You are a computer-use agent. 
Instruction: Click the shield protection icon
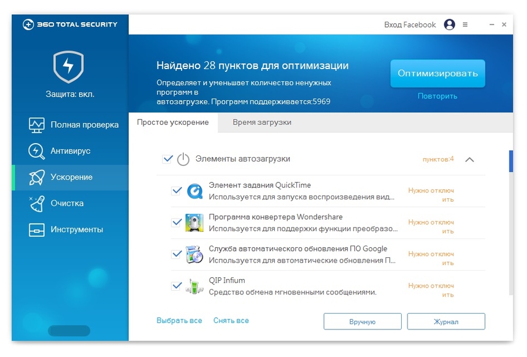69,66
